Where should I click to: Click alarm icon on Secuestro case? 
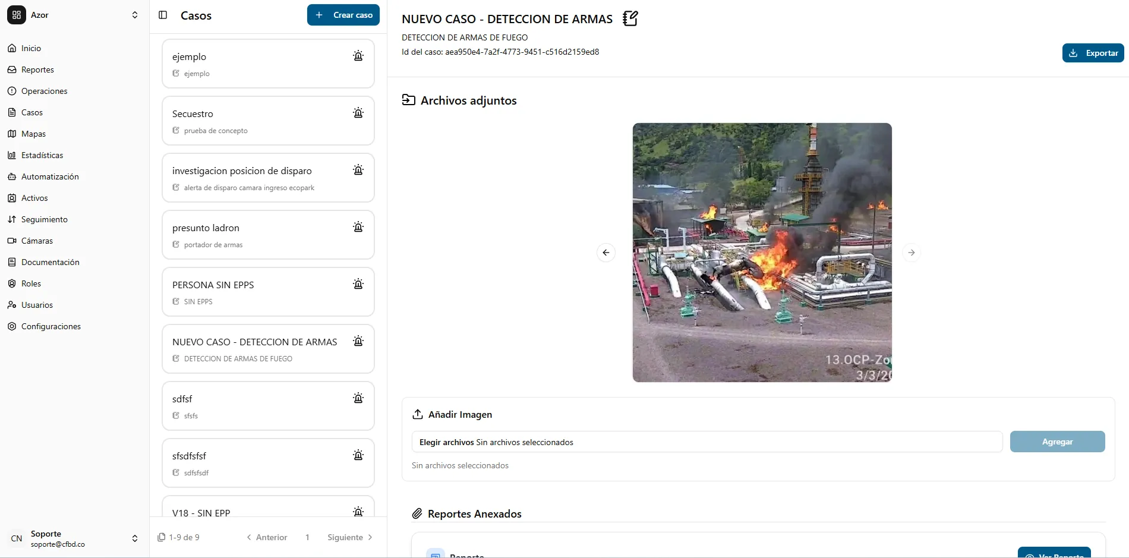point(358,113)
